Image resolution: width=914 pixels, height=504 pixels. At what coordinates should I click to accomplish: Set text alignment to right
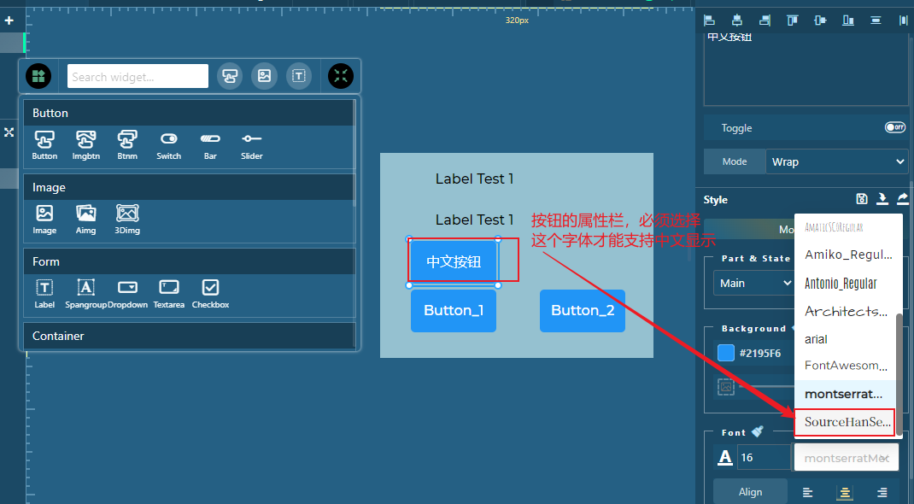pos(882,492)
